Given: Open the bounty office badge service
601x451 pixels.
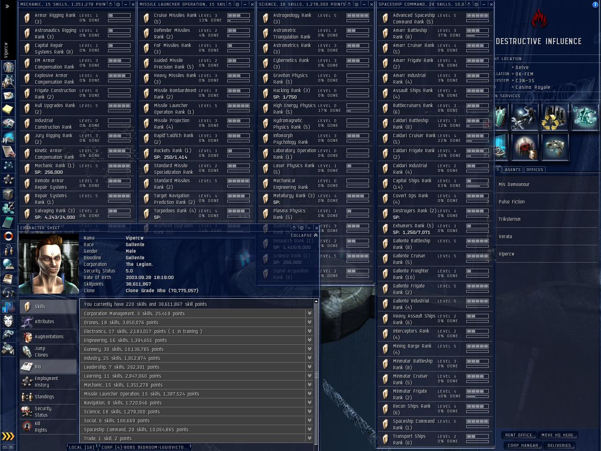Looking at the screenshot, I should (525, 147).
